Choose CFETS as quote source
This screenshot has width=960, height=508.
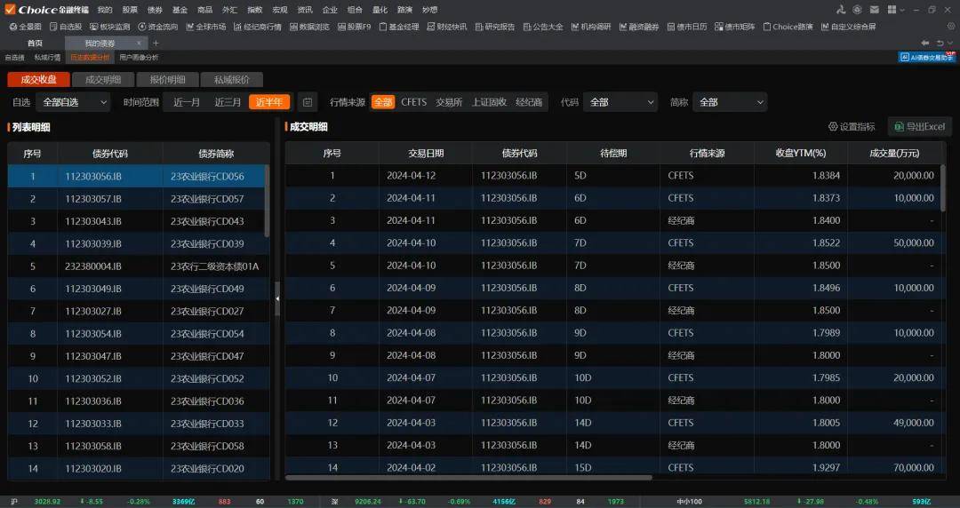(414, 102)
